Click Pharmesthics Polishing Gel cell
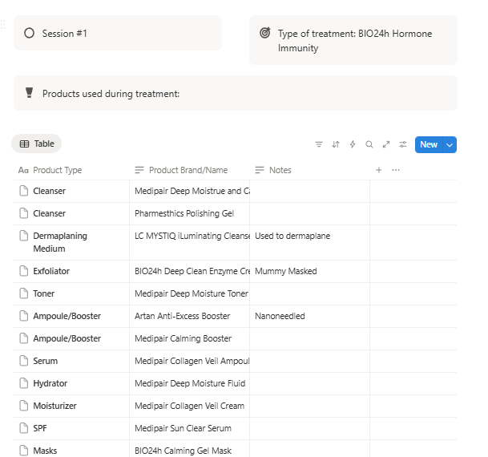 coord(190,213)
